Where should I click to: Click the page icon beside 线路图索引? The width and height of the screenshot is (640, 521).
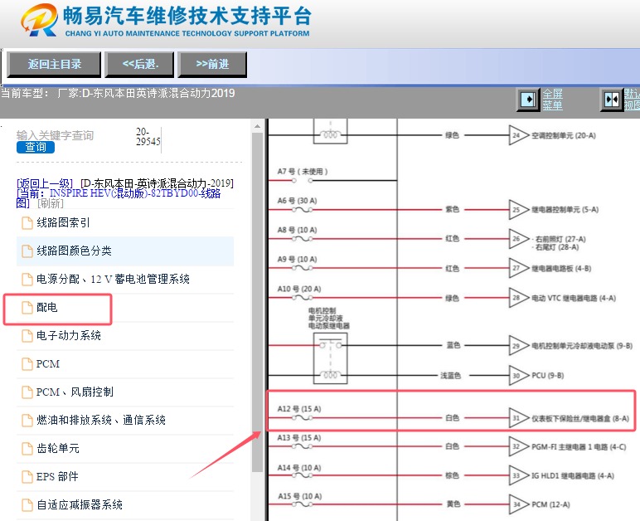[27, 223]
